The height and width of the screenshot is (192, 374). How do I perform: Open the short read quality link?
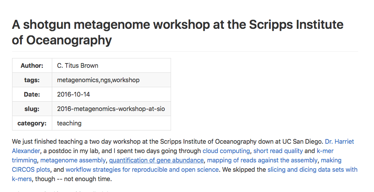[278, 151]
